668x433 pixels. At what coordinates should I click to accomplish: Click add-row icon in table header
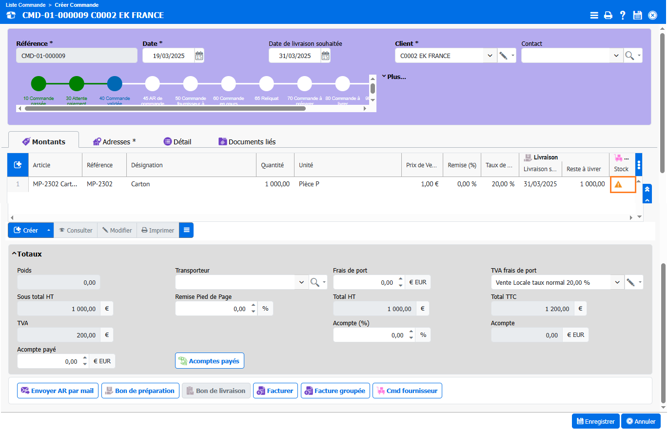(18, 165)
